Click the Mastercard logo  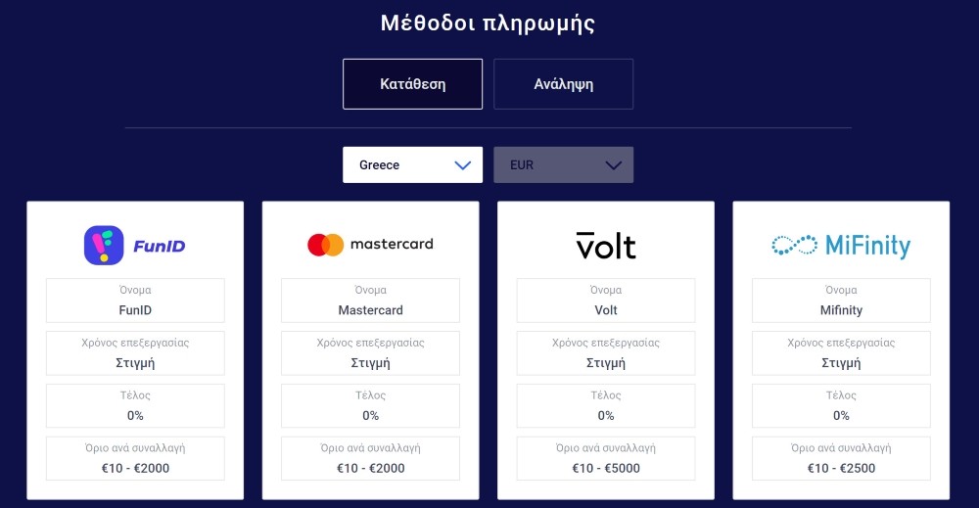(x=370, y=245)
